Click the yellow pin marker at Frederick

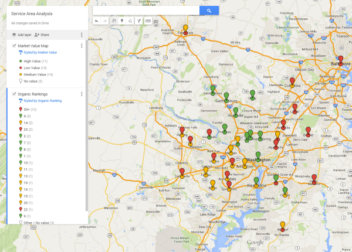click(185, 28)
